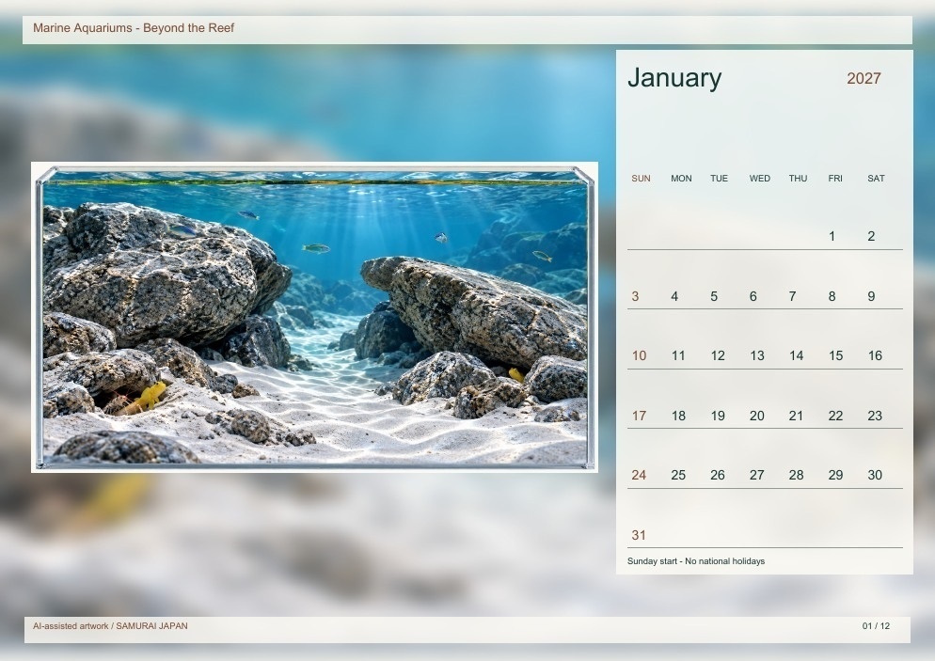Screen dimensions: 935x661
Task: Select date 14 in the calendar
Action: pyautogui.click(x=797, y=355)
